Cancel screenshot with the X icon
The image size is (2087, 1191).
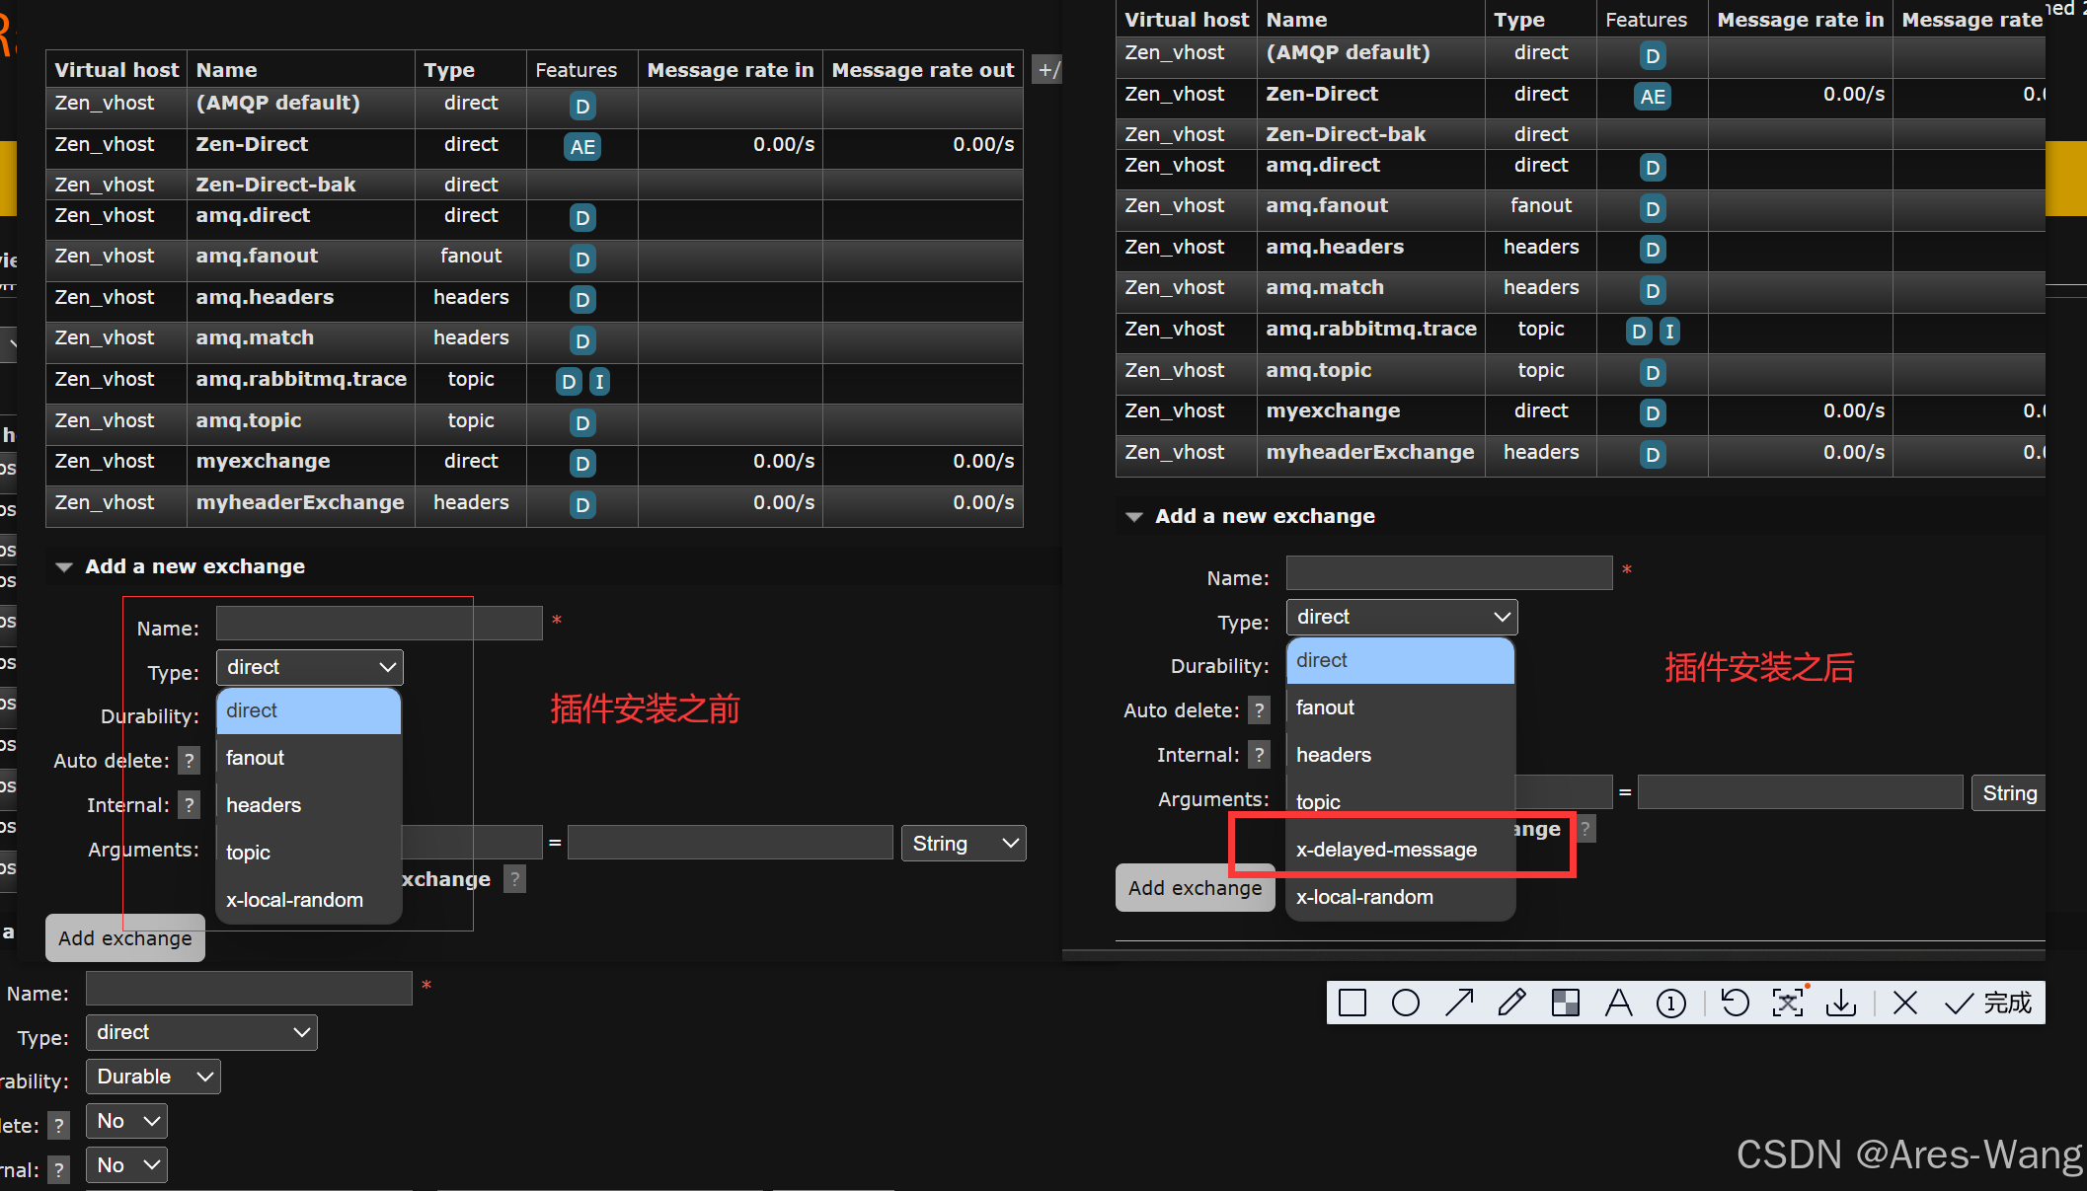(1905, 1004)
